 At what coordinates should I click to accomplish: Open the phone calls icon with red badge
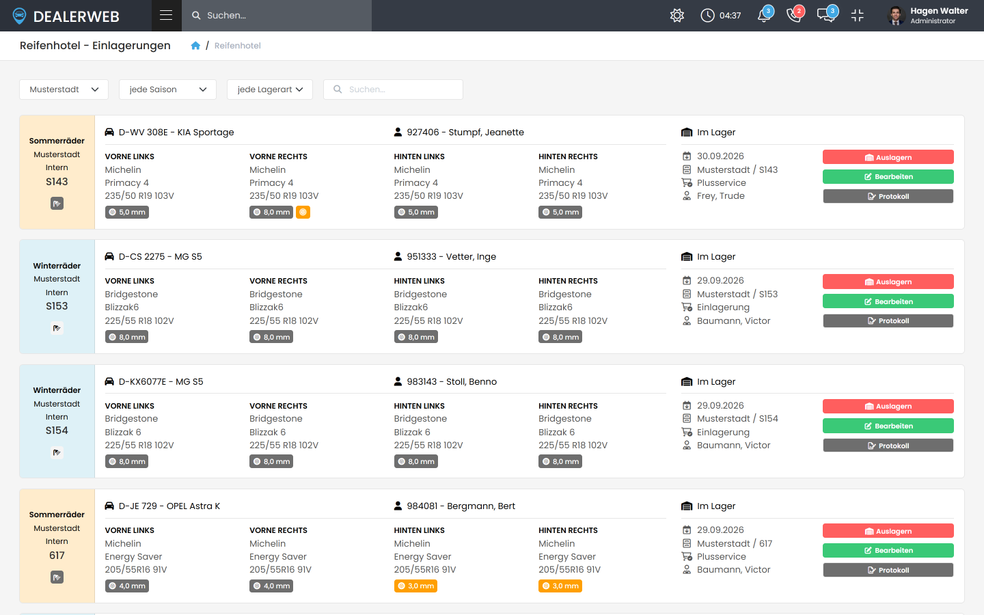[x=795, y=15]
